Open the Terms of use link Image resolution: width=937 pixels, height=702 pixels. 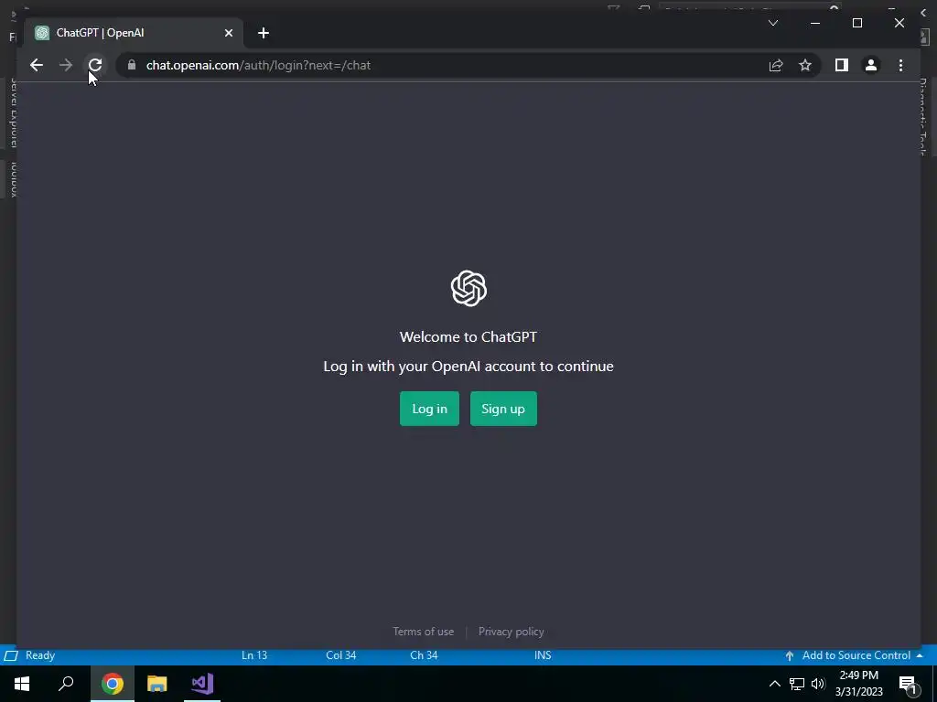pos(423,632)
